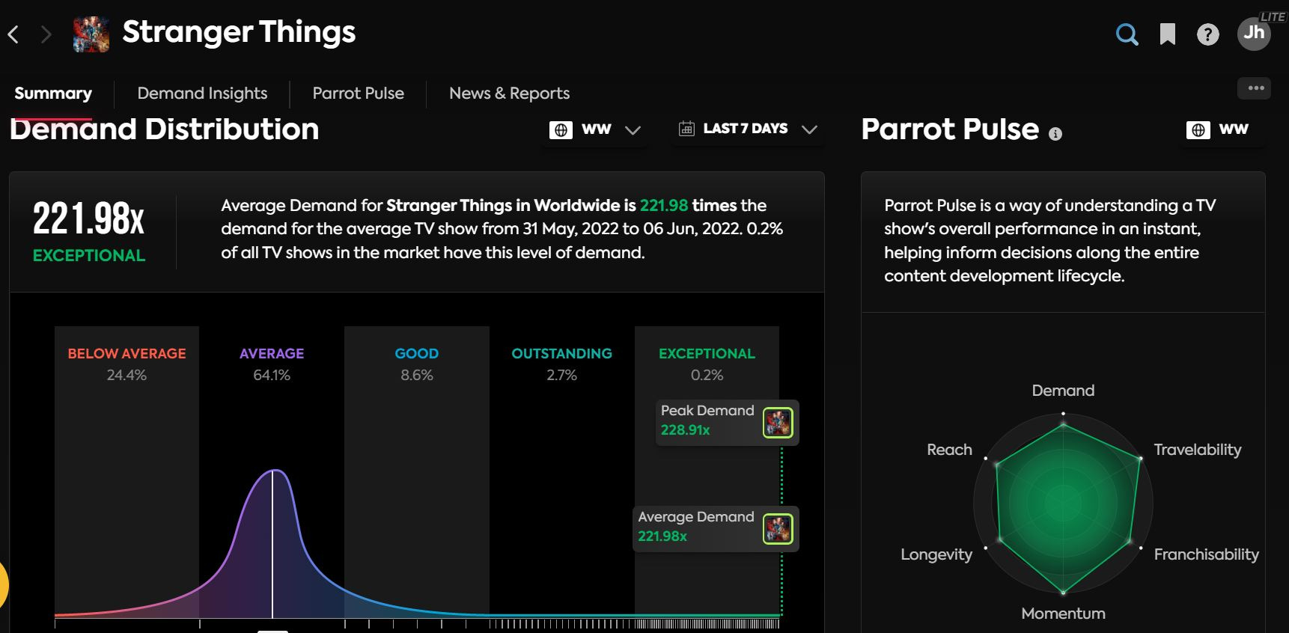Click the Travelability axis label on radar
Viewport: 1289px width, 633px height.
coord(1197,450)
